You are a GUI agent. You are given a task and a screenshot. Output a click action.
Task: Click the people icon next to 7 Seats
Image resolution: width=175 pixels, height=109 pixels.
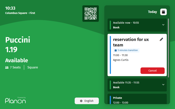click(x=7, y=67)
